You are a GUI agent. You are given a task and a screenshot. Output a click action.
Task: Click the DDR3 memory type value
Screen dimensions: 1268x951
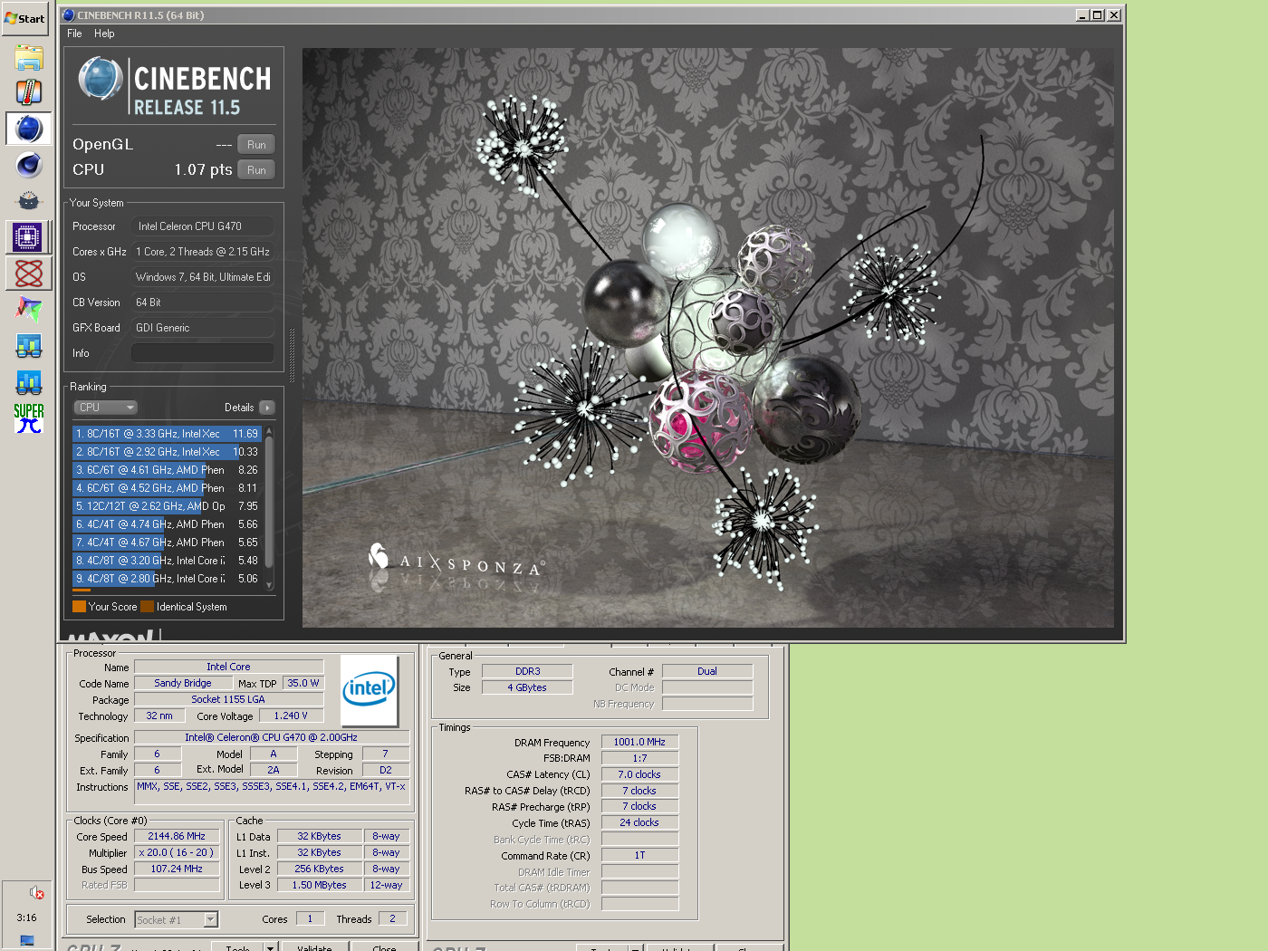(527, 671)
